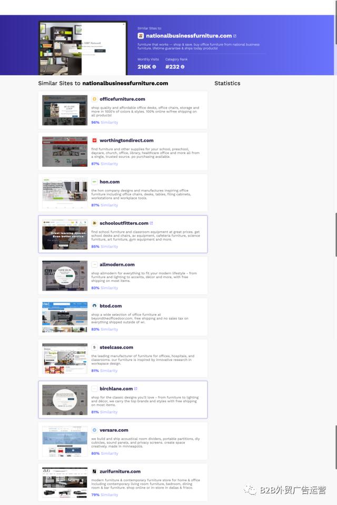This screenshot has width=337, height=505.
Task: Click the steelcase.com favicon
Action: pyautogui.click(x=94, y=347)
